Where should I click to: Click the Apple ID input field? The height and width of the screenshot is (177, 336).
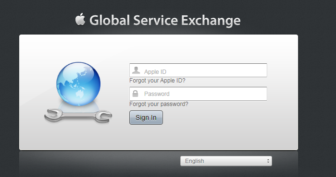pyautogui.click(x=198, y=71)
